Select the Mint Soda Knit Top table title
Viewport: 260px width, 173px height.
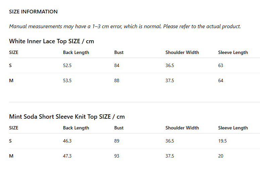(x=67, y=117)
